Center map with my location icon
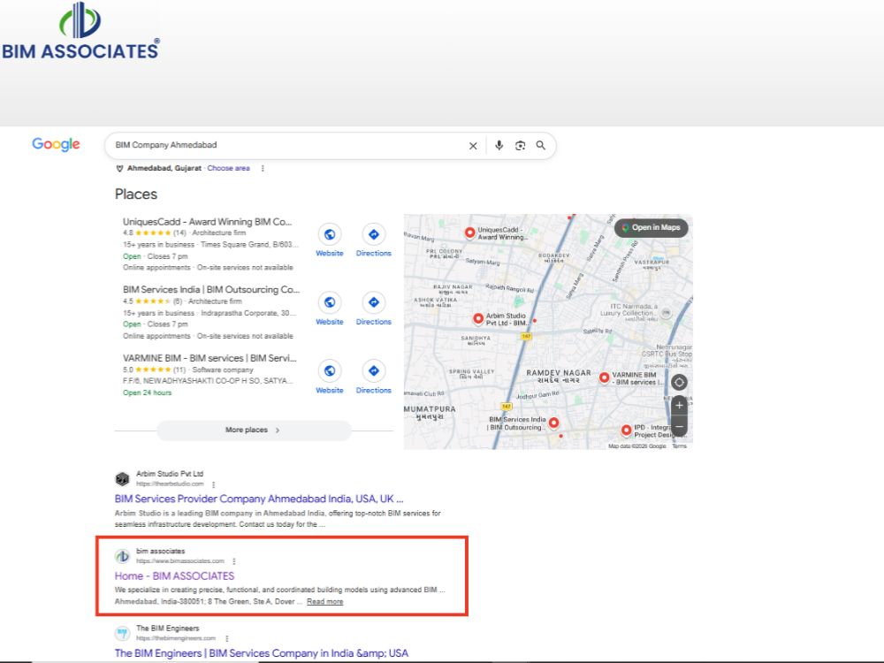Viewport: 884px width, 663px height. 679,383
